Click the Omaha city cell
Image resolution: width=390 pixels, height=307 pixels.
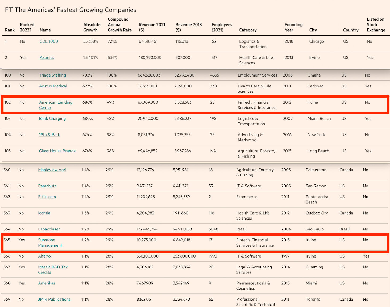pos(314,75)
